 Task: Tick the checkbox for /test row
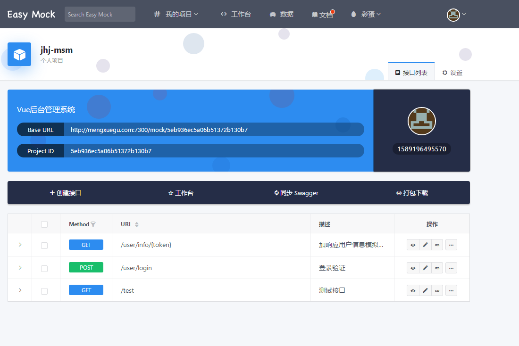pyautogui.click(x=44, y=291)
